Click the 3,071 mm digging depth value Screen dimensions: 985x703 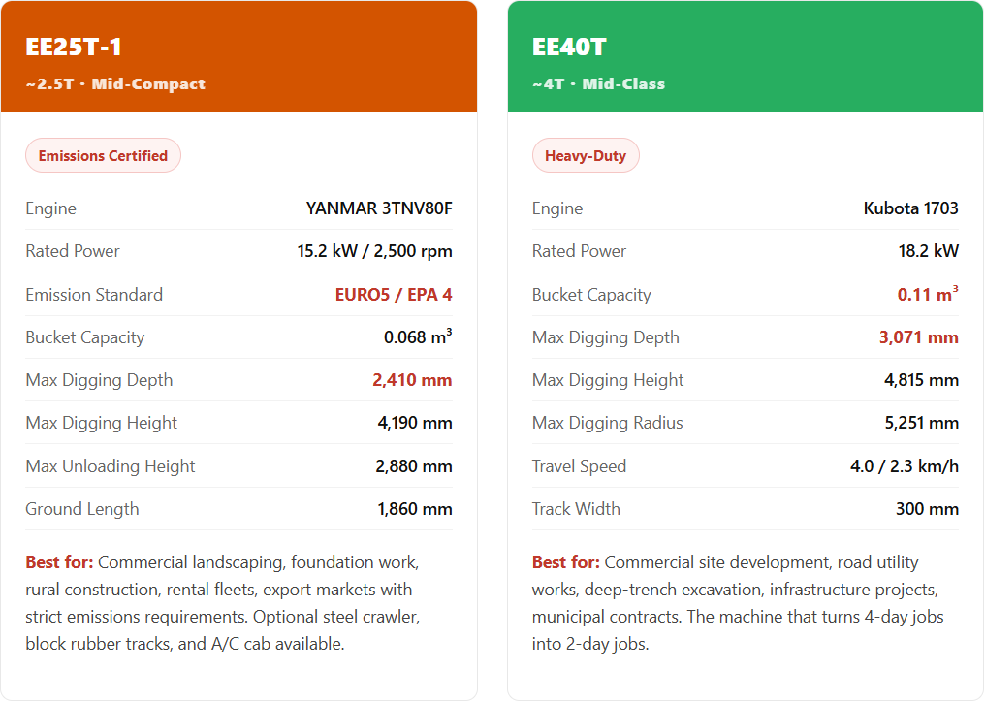click(918, 337)
